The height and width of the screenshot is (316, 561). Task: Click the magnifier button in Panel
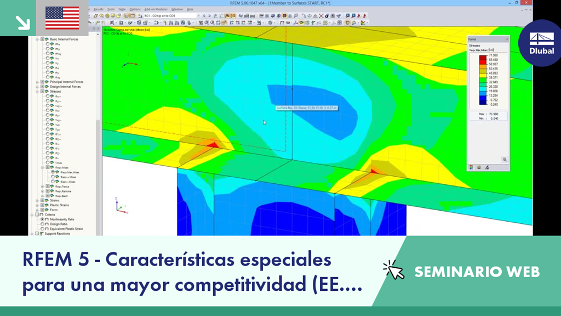tap(505, 160)
